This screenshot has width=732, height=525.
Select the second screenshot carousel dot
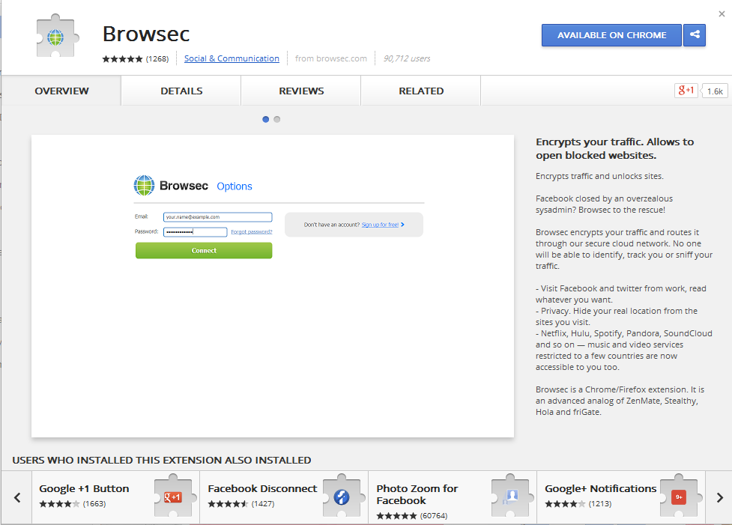point(276,120)
